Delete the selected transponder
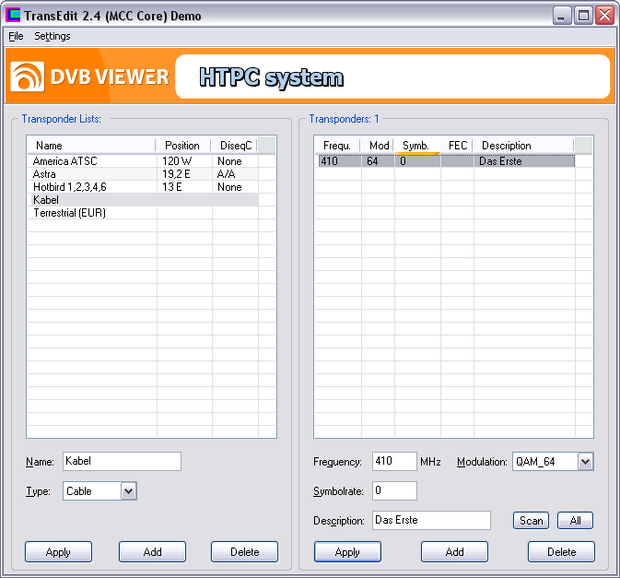Viewport: 620px width, 578px height. click(x=561, y=552)
